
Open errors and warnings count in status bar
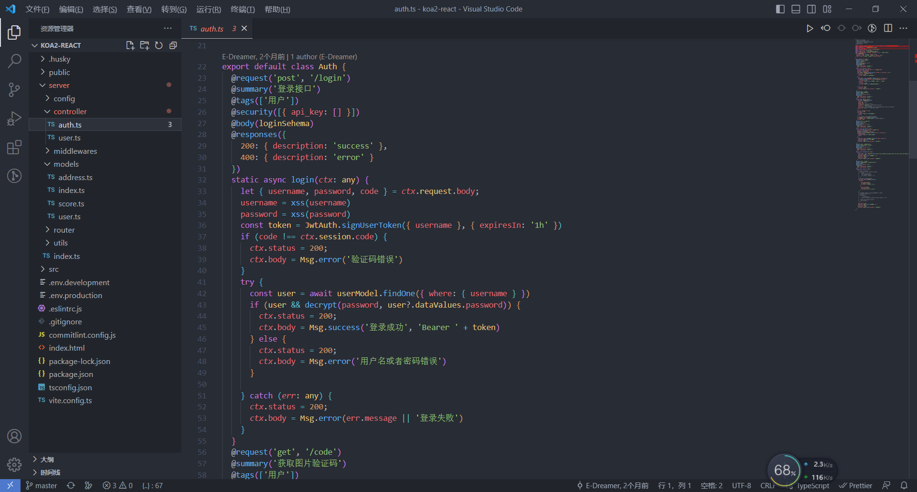point(118,485)
